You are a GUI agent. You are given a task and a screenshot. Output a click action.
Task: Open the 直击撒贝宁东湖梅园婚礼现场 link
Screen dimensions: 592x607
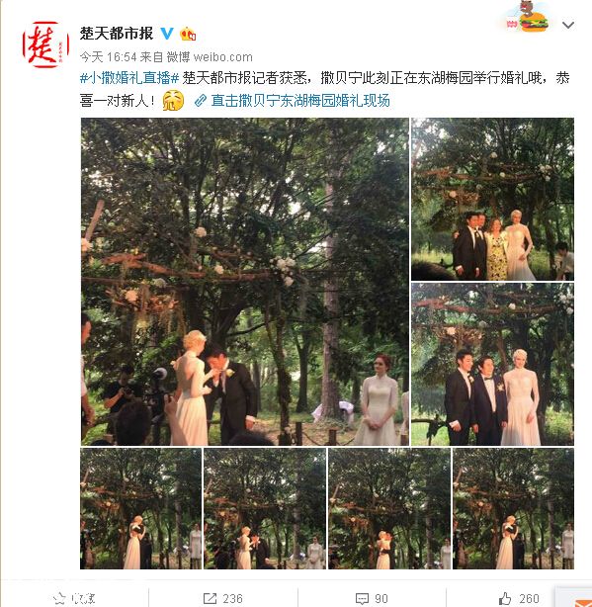pyautogui.click(x=293, y=101)
